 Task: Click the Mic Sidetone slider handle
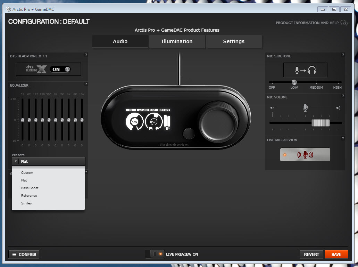[294, 82]
